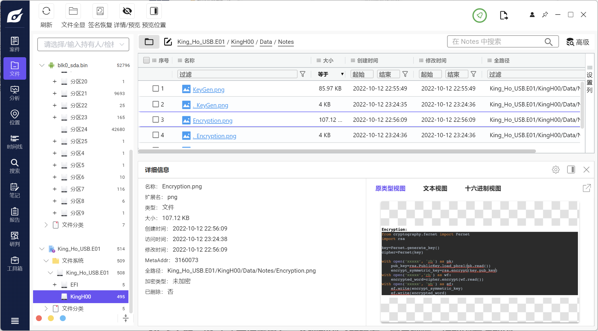Image resolution: width=598 pixels, height=331 pixels.
Task: Open the KeyGen.png file link
Action: 208,89
